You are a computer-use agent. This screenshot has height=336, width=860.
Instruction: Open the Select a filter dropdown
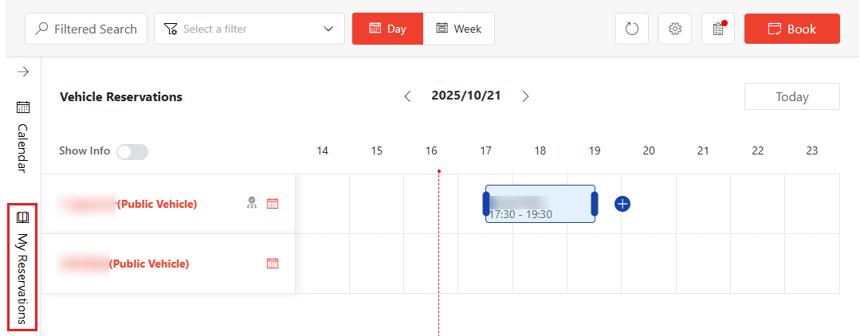[249, 29]
